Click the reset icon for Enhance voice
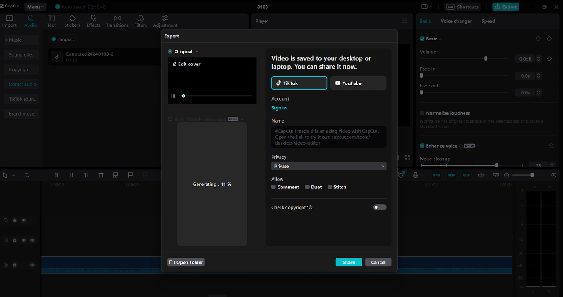Screen dimensions: 563x297 pyautogui.click(x=551, y=145)
